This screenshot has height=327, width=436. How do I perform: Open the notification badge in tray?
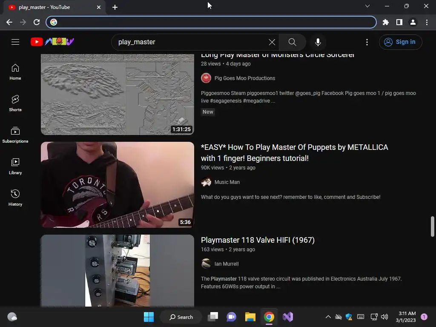click(x=424, y=317)
